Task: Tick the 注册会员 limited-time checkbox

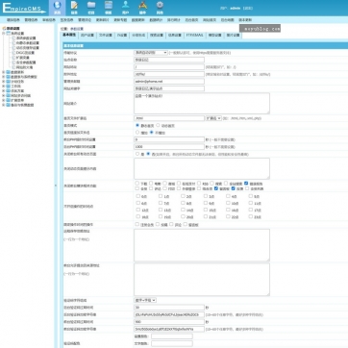Action: click(x=137, y=224)
